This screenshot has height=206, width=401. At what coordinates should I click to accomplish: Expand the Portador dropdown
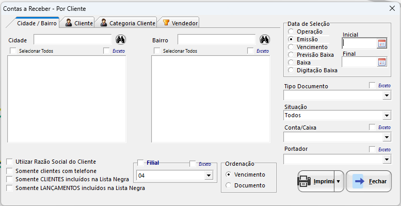coord(387,160)
